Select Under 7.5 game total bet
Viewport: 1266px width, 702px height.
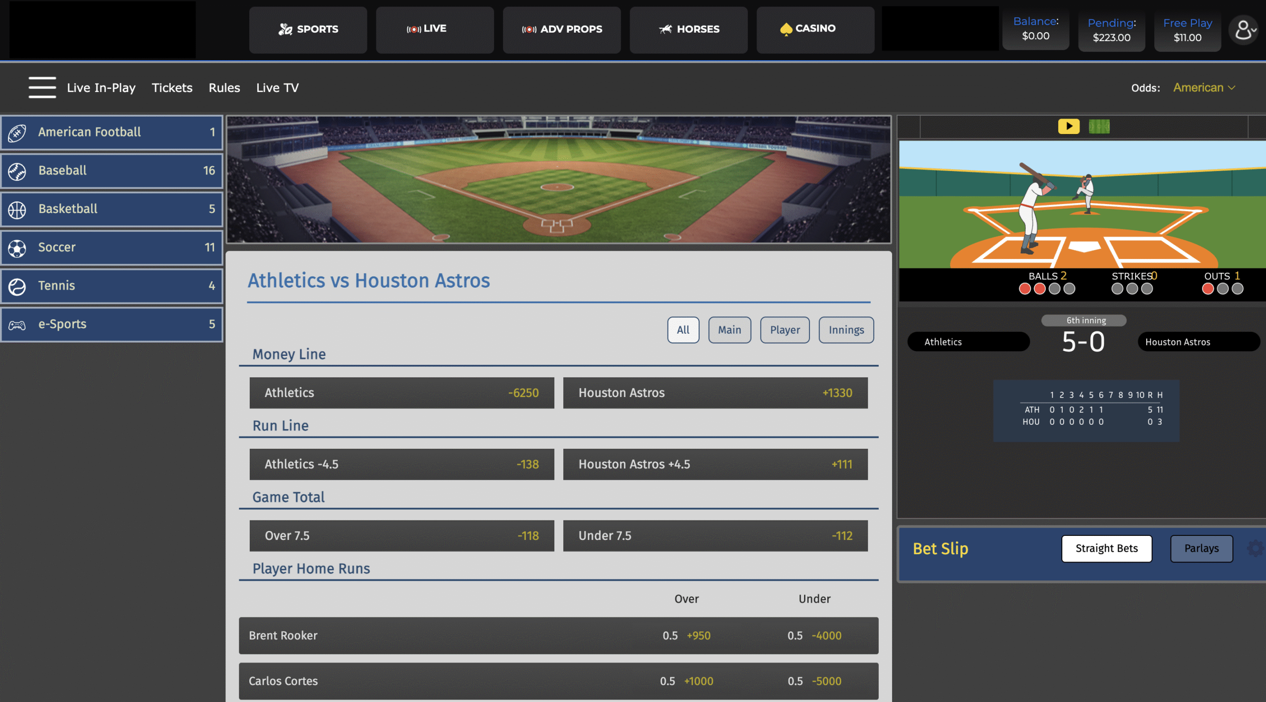[x=715, y=536]
